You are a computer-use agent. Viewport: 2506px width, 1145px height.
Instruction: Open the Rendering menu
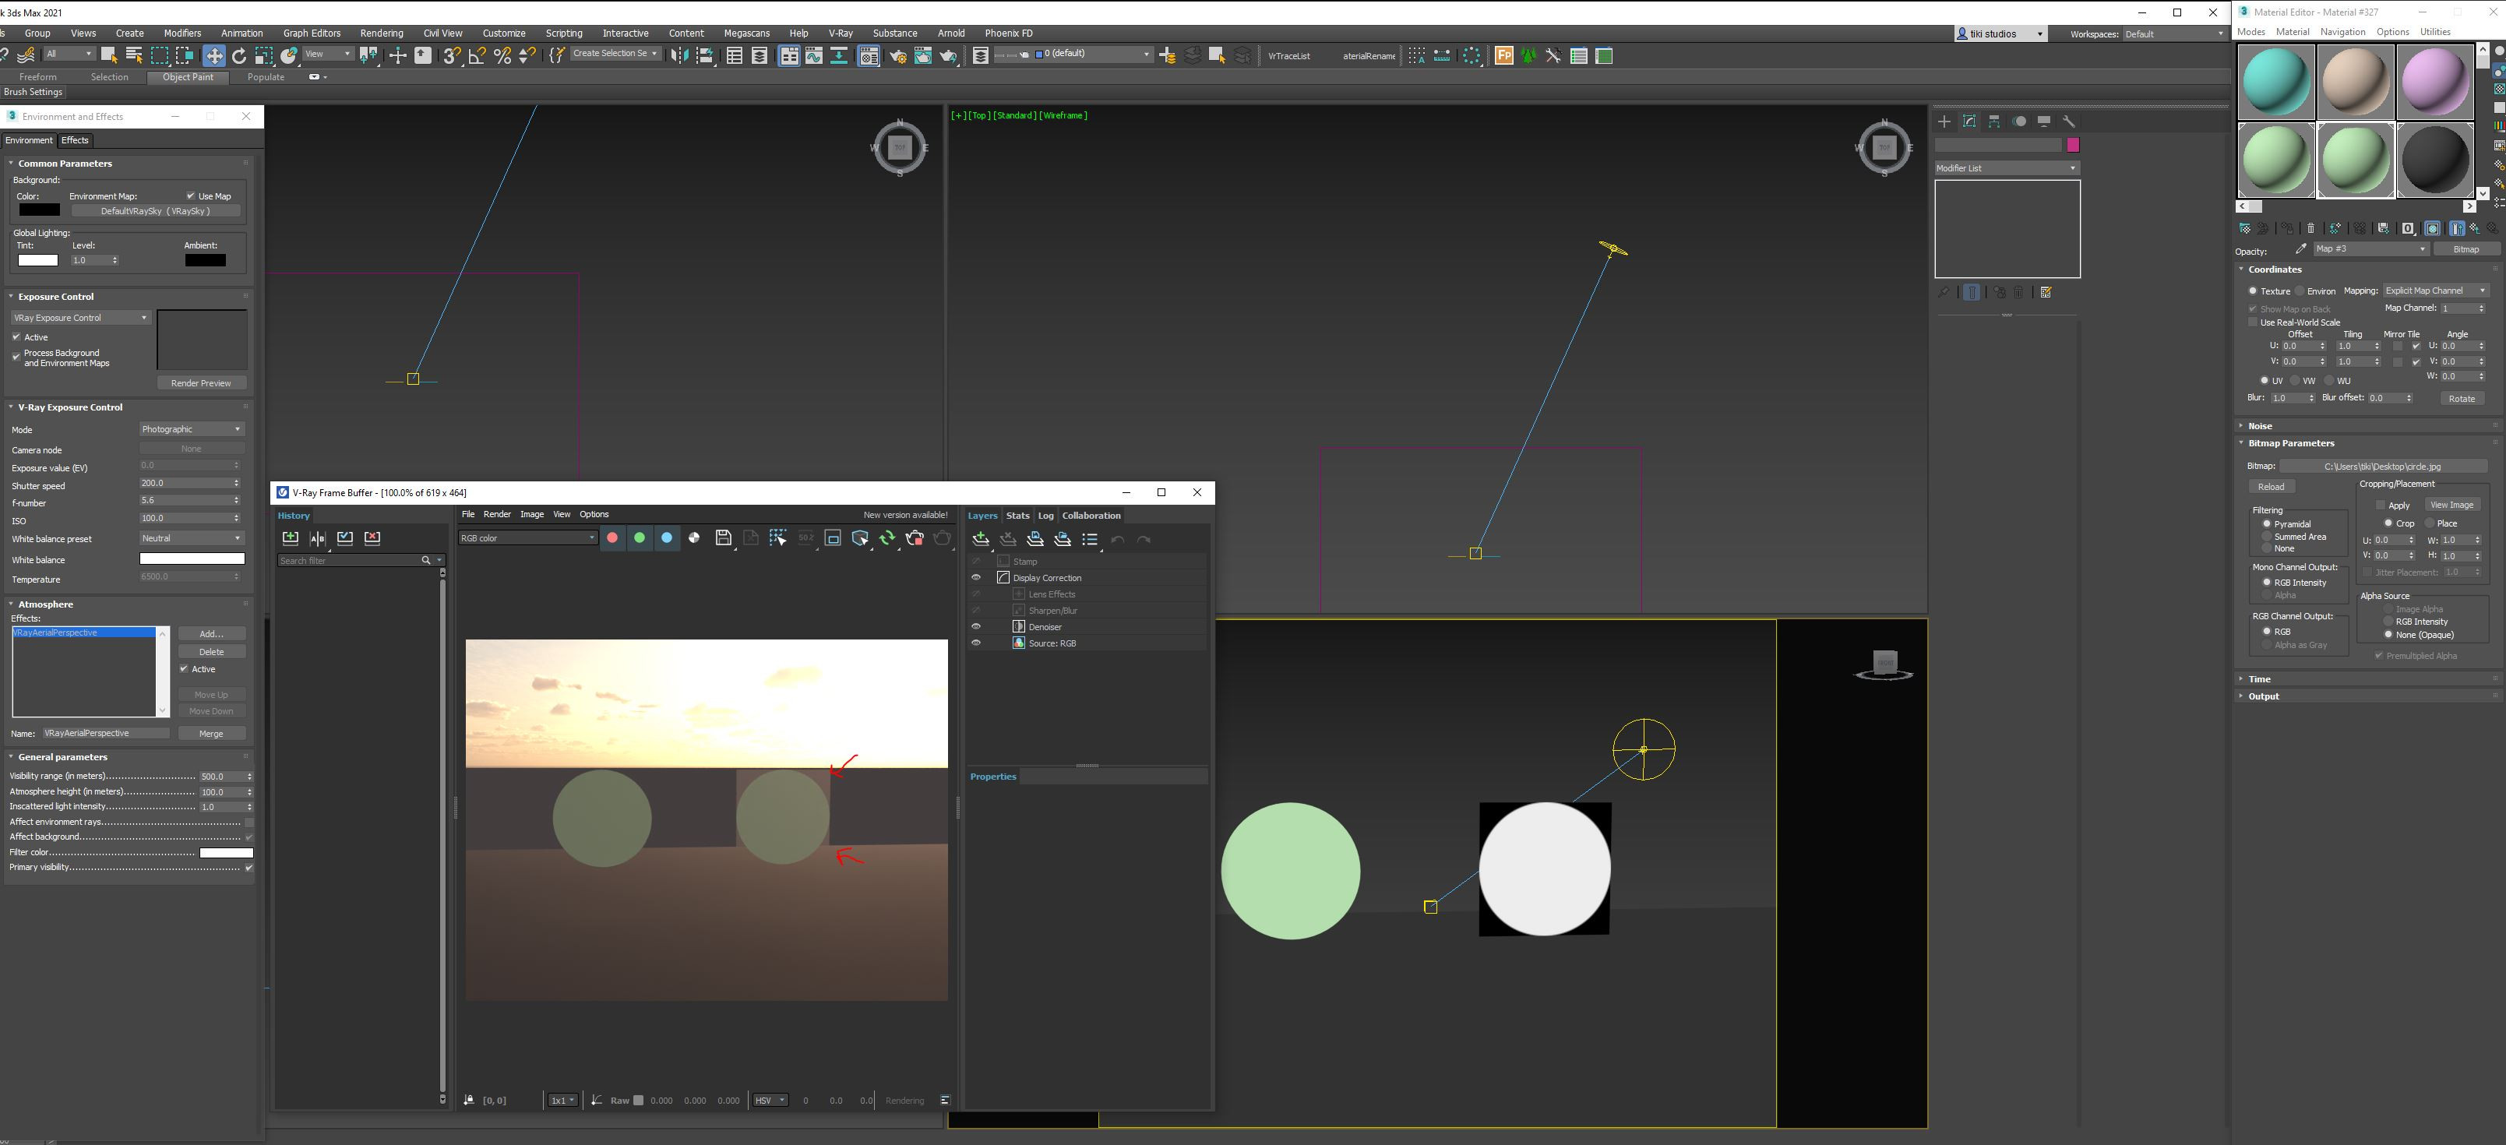pyautogui.click(x=382, y=33)
